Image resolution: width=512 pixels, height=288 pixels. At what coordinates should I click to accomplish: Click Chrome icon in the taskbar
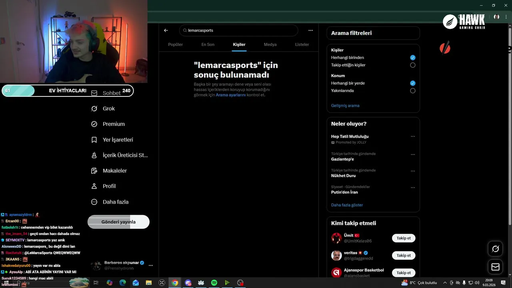click(x=175, y=283)
